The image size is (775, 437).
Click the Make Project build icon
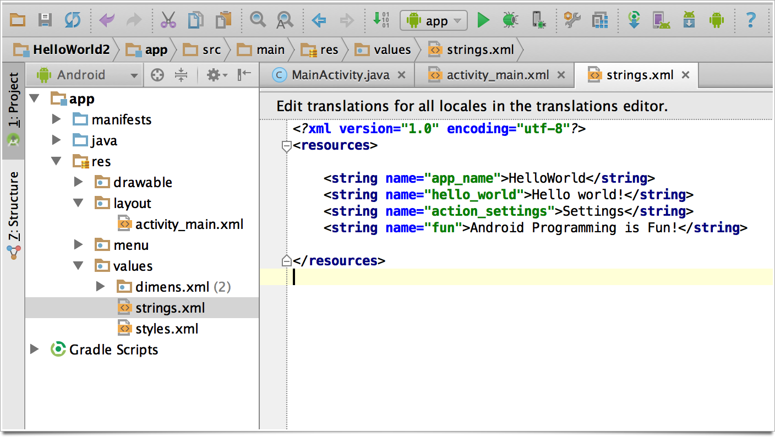[x=380, y=21]
